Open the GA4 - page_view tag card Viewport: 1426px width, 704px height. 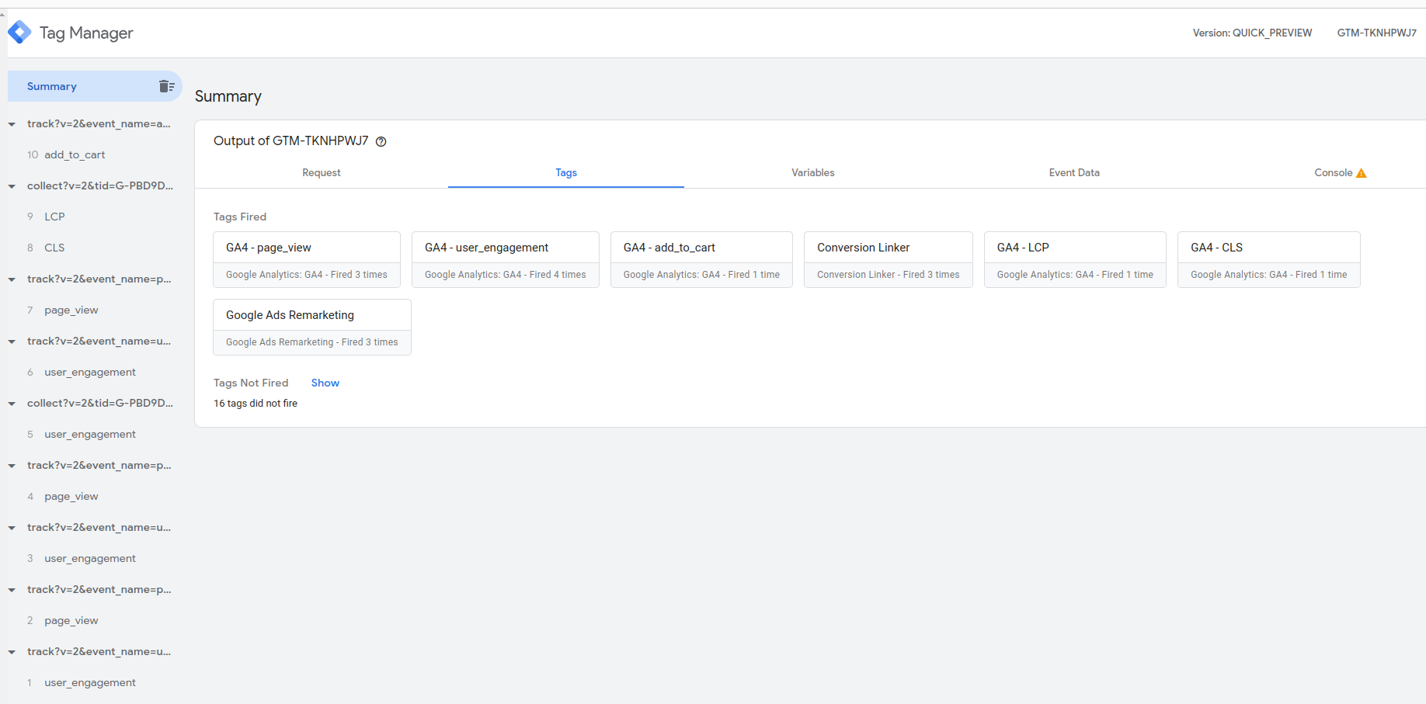pos(306,259)
